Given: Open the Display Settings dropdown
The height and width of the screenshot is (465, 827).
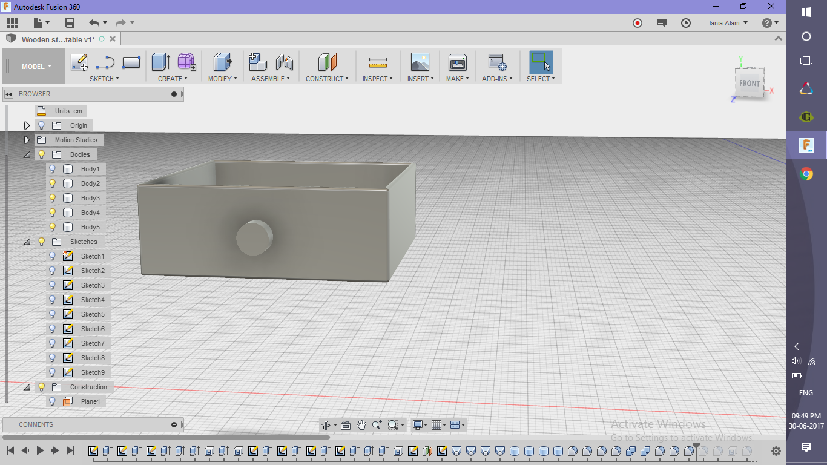Looking at the screenshot, I should pyautogui.click(x=420, y=425).
